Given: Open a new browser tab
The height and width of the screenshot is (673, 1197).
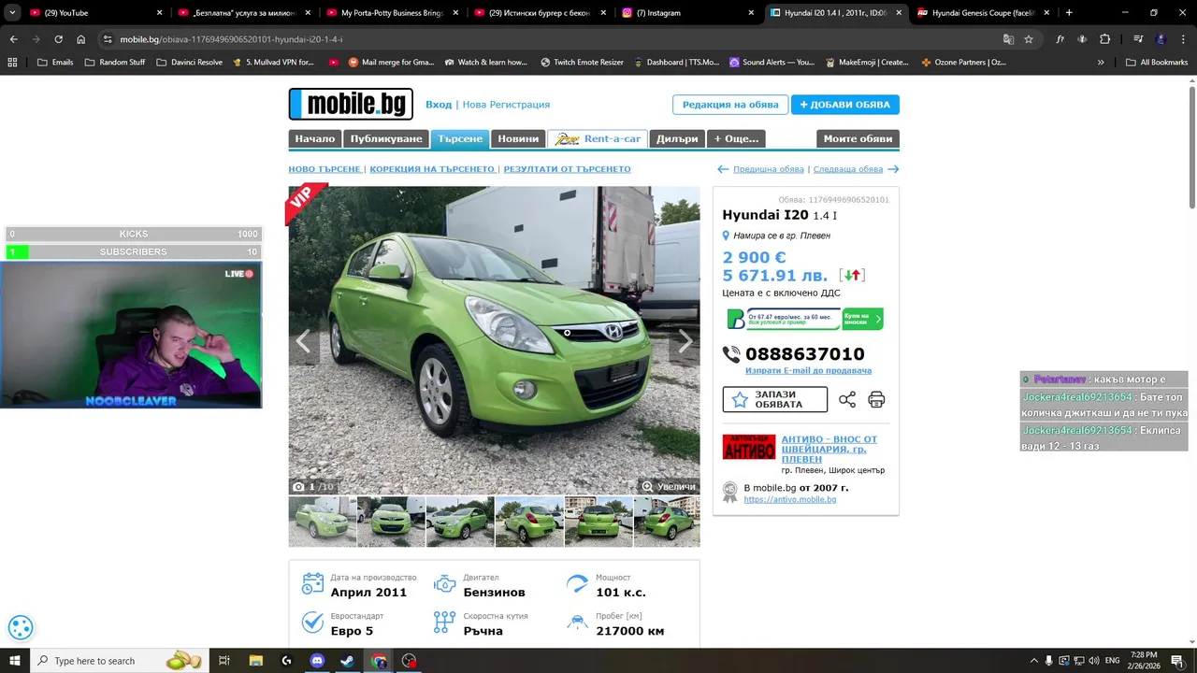Looking at the screenshot, I should tap(1069, 13).
